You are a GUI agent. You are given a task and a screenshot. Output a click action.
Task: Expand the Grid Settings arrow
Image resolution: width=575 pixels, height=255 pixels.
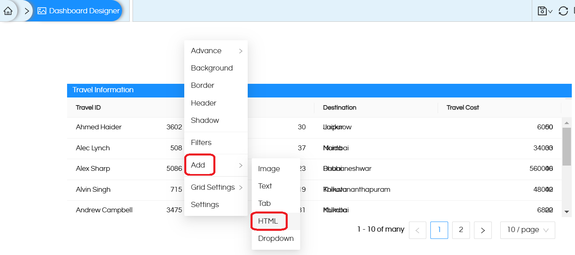click(x=241, y=187)
